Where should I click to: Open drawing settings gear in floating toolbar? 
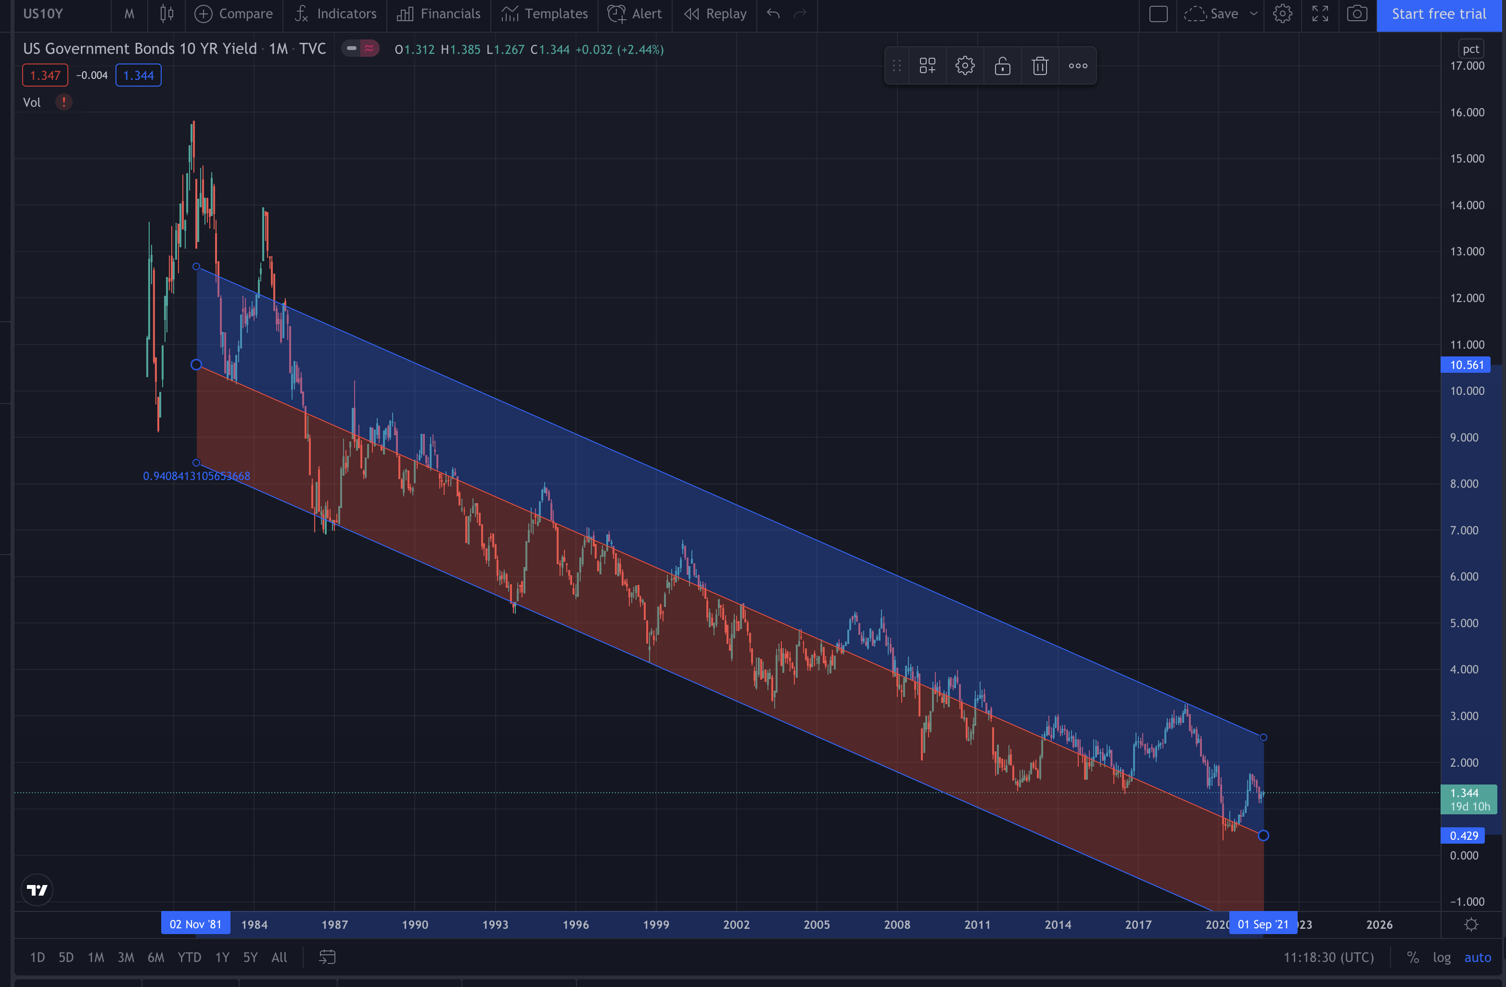(x=964, y=66)
